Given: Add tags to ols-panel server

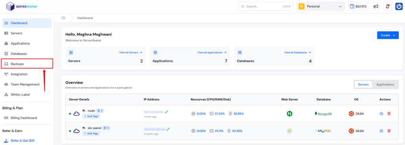Looking at the screenshot, I should [91, 134].
